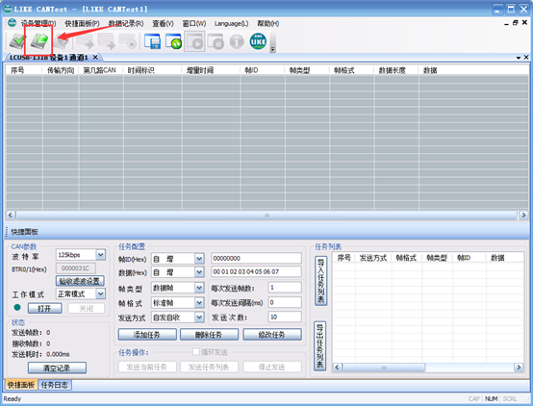The image size is (533, 406).
Task: Click the stop sending envelope icon
Action: (127, 41)
